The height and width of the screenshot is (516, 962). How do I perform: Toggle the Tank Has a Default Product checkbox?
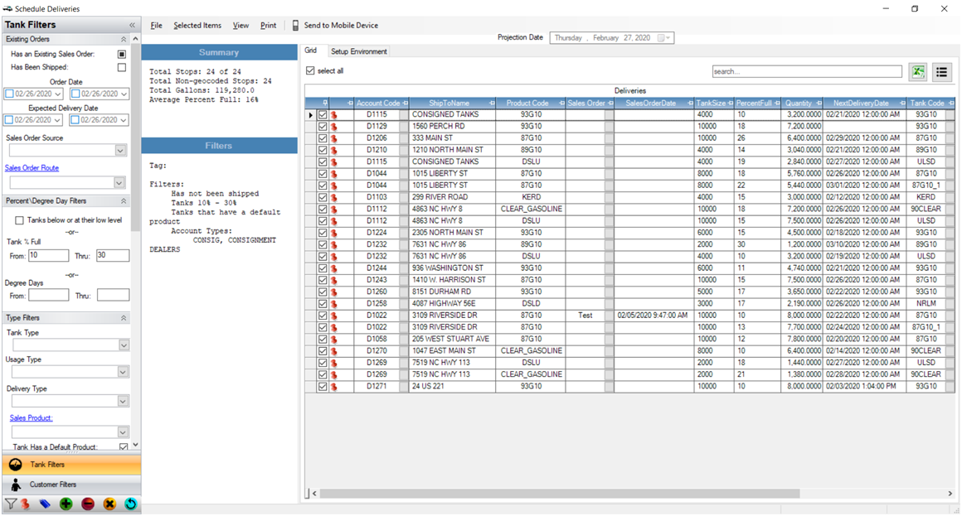pos(124,446)
